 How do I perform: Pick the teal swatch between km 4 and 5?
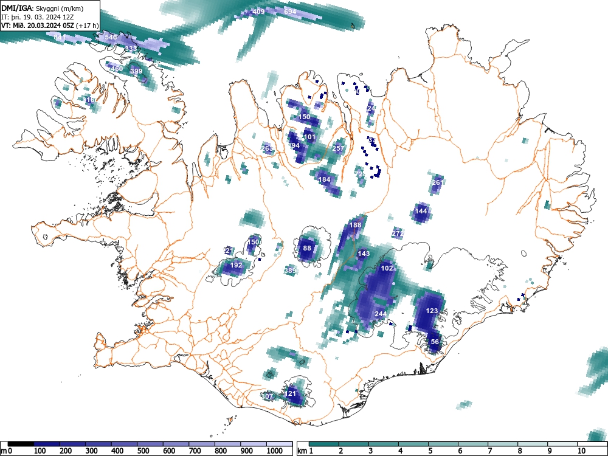pos(413,443)
